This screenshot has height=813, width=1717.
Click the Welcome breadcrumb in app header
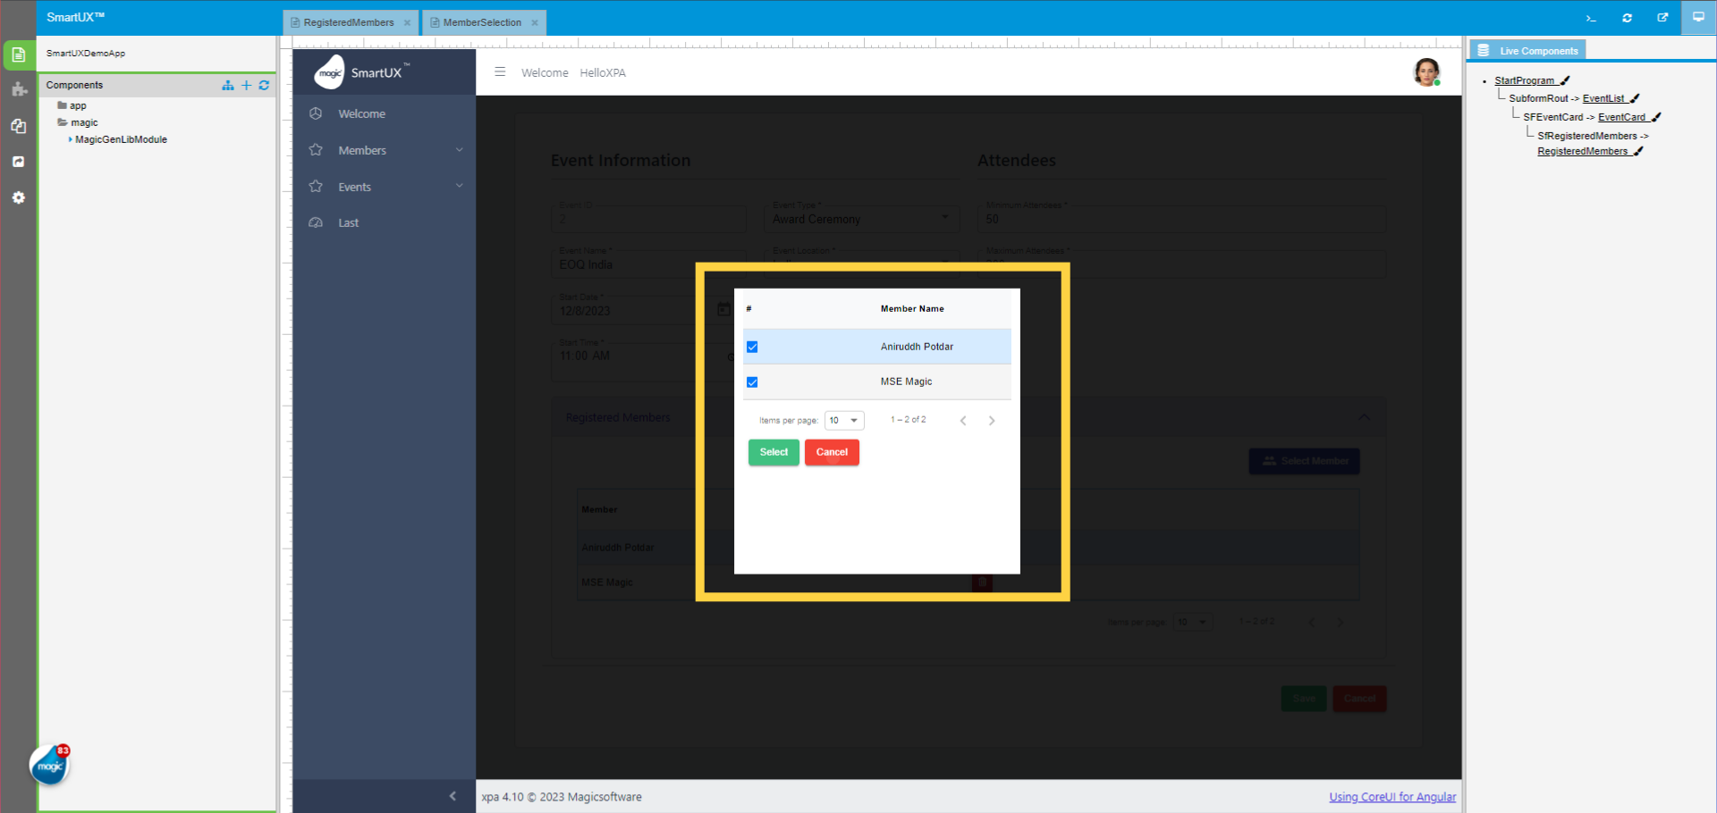click(x=545, y=72)
